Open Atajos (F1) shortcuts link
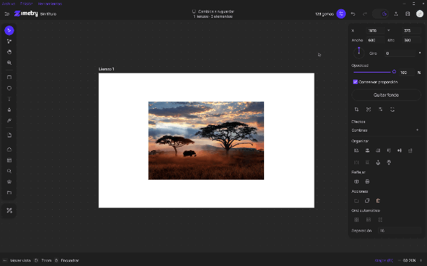 click(x=384, y=260)
